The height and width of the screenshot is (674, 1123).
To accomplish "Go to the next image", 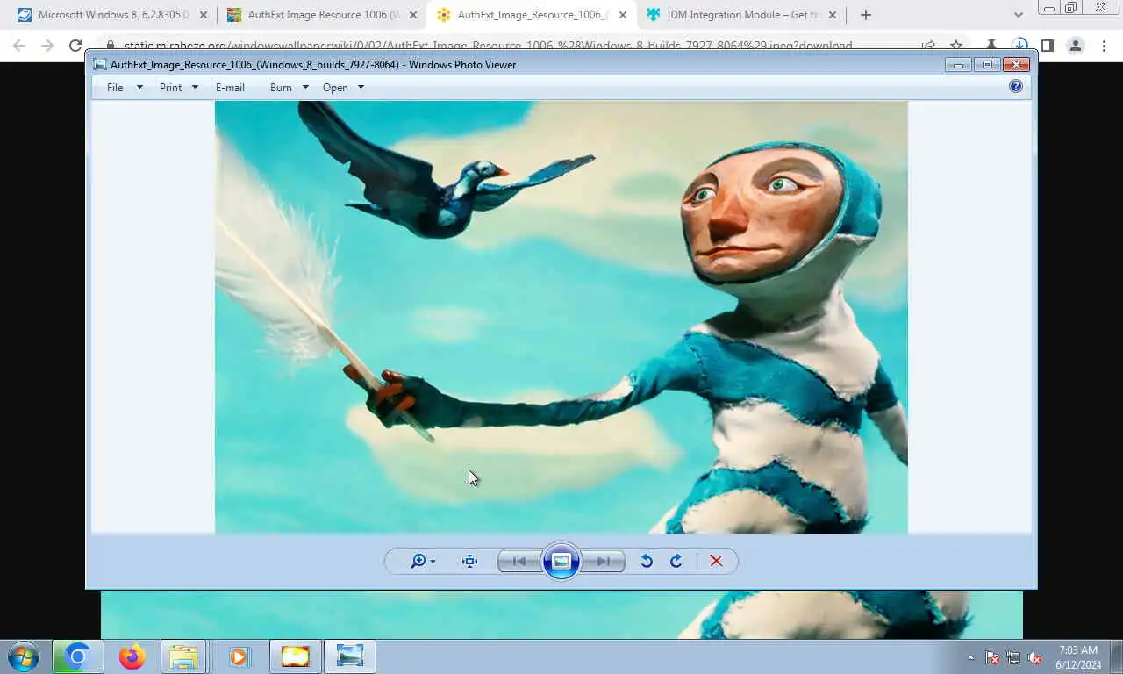I will click(604, 562).
